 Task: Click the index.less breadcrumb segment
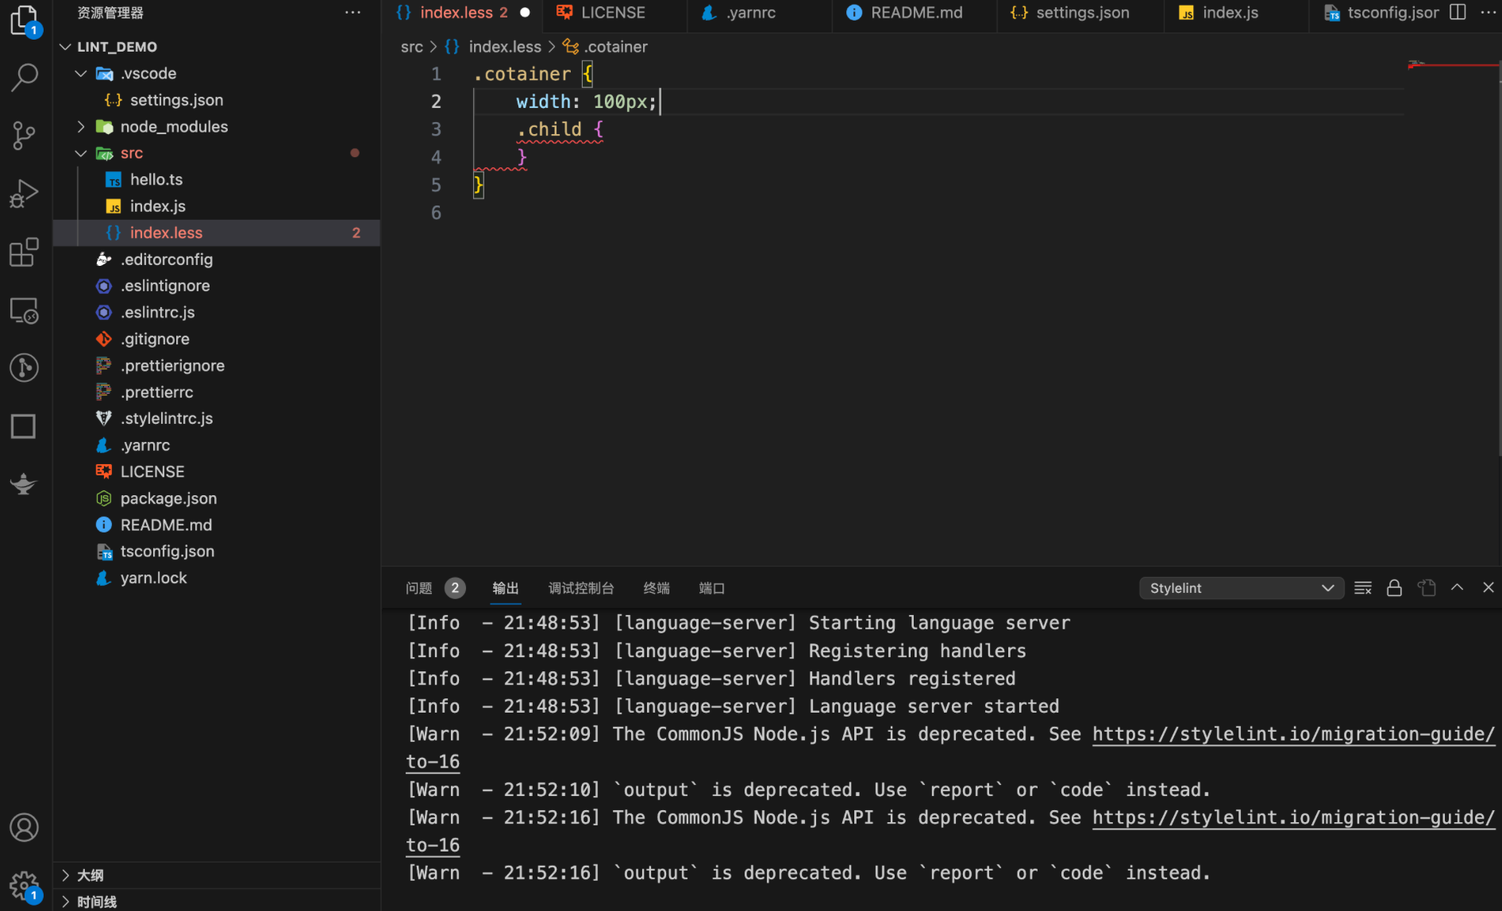(494, 47)
